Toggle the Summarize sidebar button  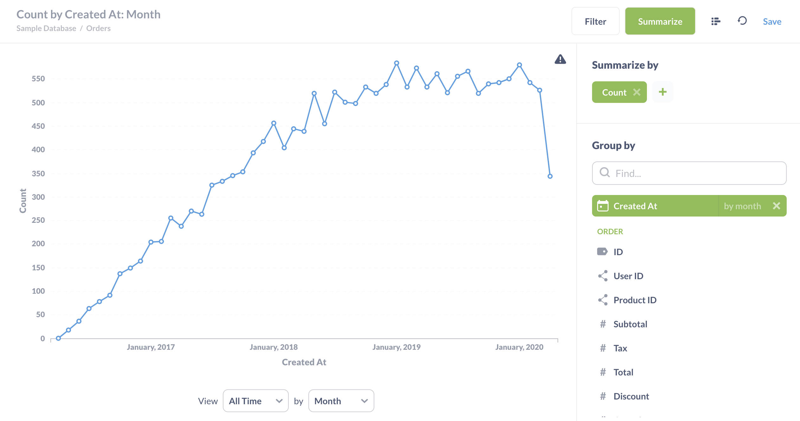click(660, 21)
